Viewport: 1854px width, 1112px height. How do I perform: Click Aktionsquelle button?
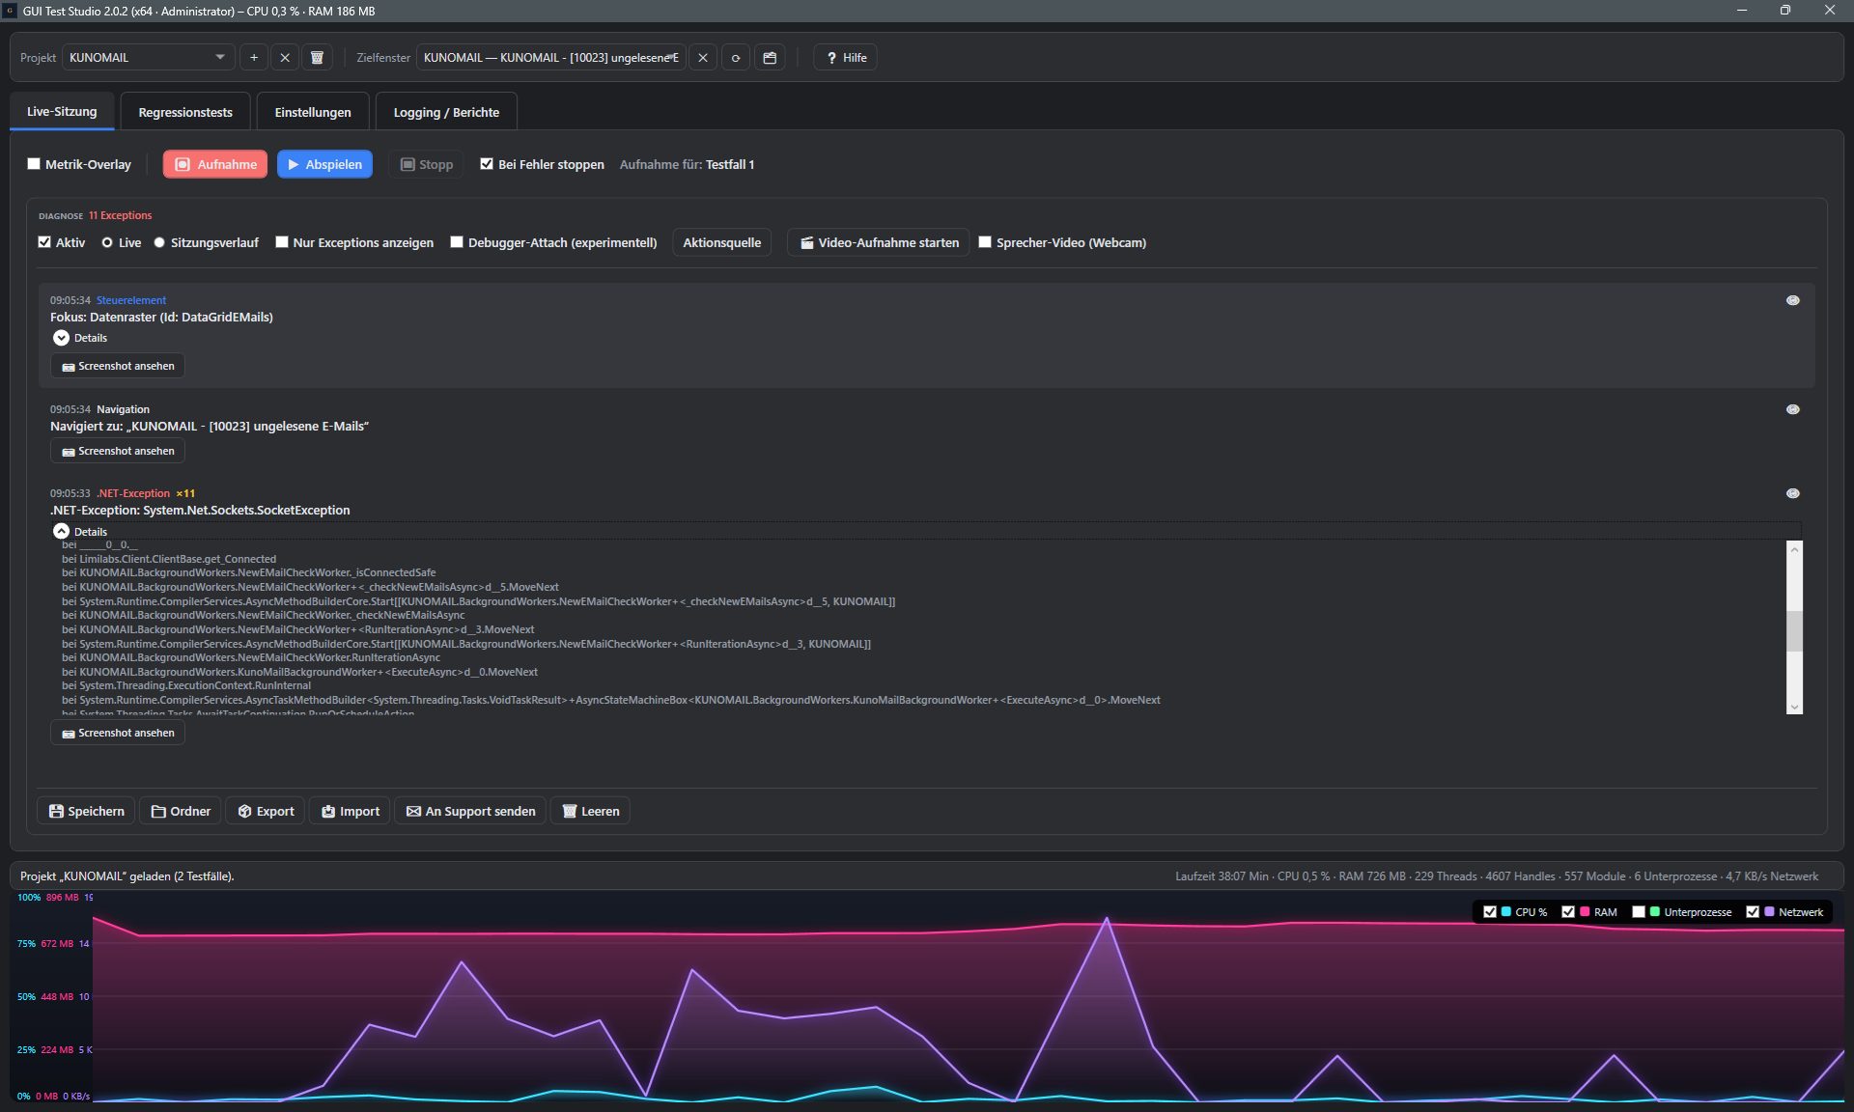[x=722, y=242]
